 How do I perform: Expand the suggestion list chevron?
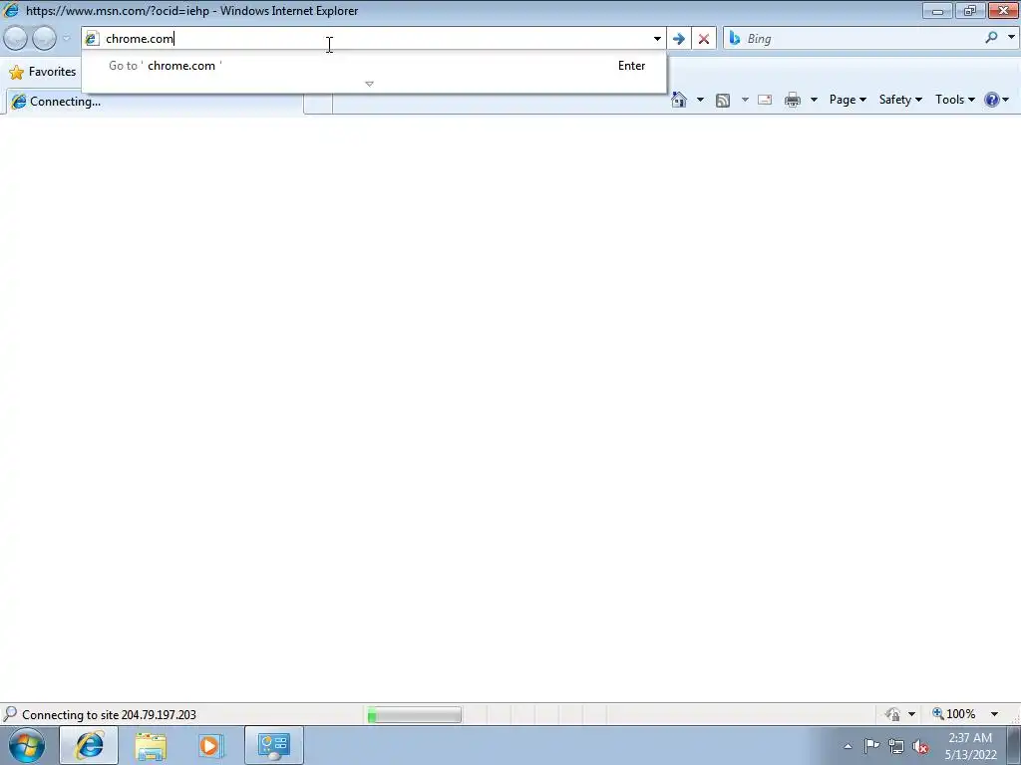pyautogui.click(x=369, y=84)
